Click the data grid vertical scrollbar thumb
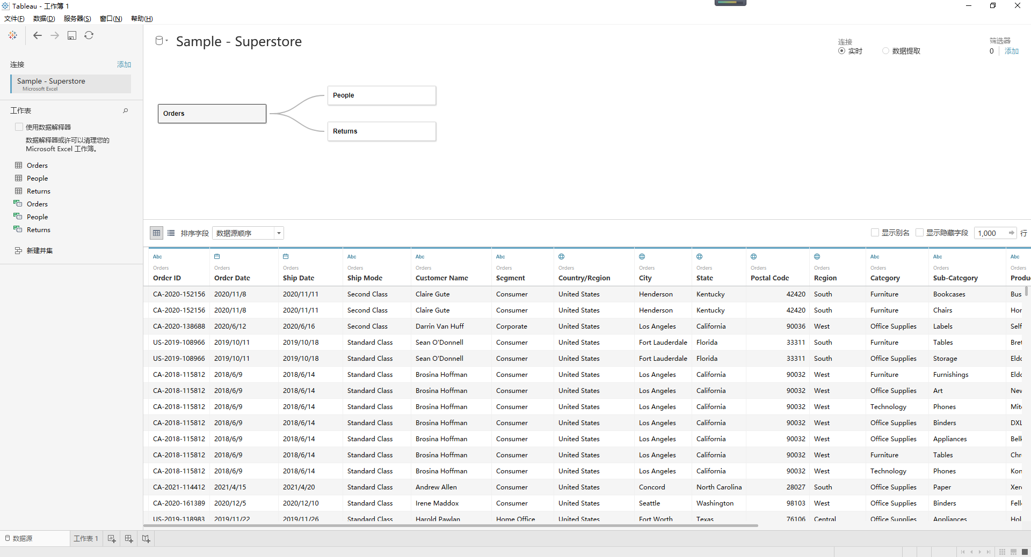This screenshot has height=557, width=1031. [1027, 291]
